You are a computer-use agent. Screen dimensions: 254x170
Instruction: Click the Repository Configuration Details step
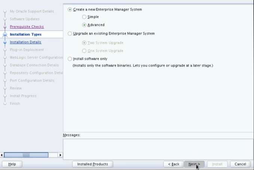(x=36, y=73)
